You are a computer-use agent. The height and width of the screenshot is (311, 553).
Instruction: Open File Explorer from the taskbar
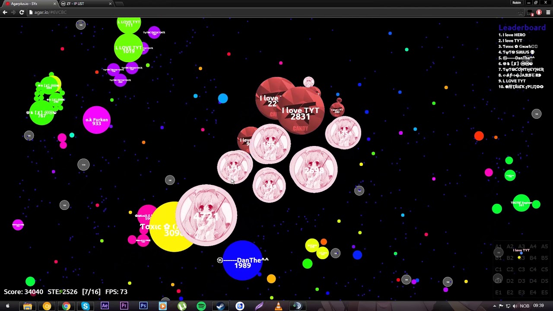point(27,306)
